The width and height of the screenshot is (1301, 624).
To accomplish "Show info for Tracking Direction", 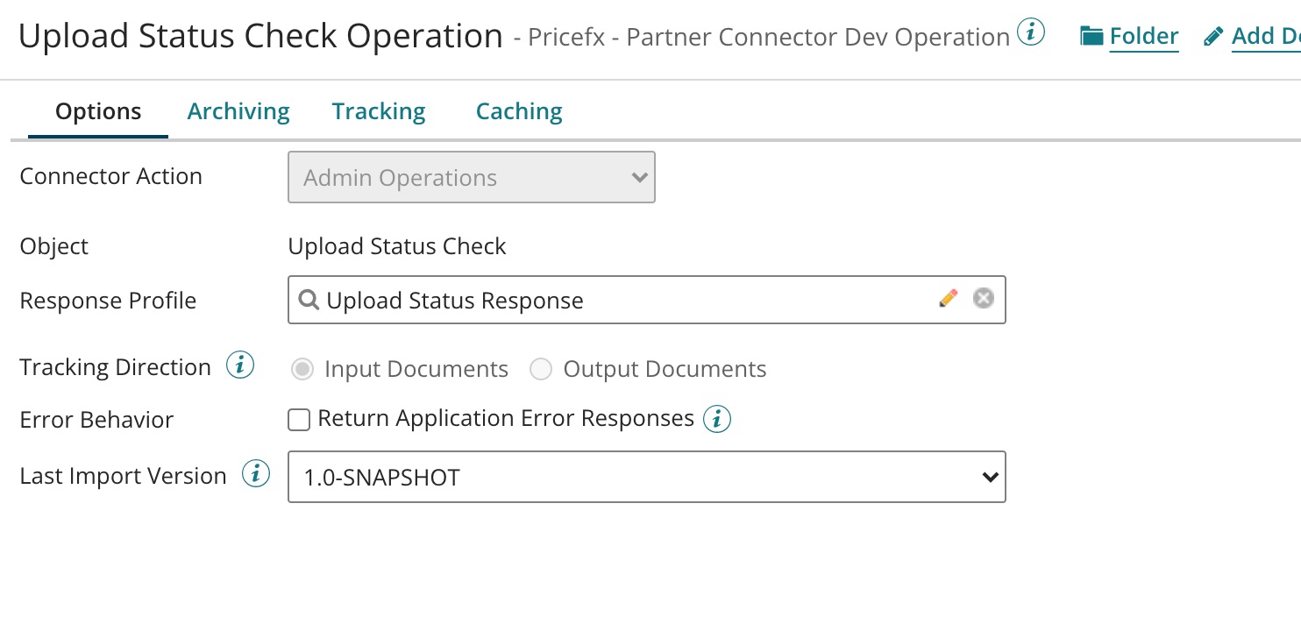I will point(240,365).
